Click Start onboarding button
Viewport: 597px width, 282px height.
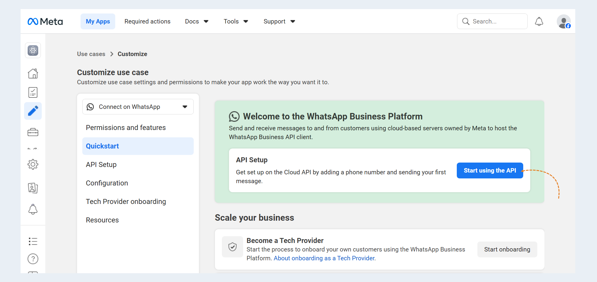tap(507, 249)
